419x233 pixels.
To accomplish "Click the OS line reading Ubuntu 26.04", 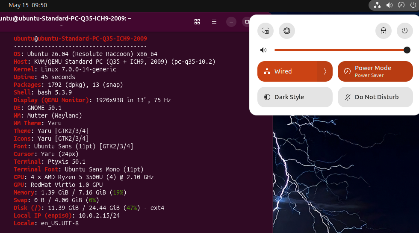I will pyautogui.click(x=86, y=54).
